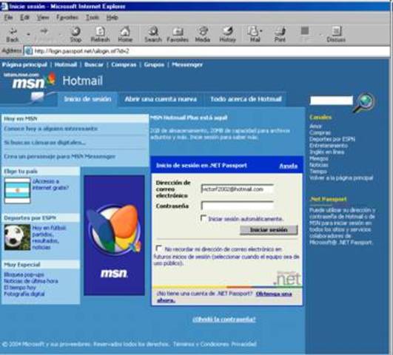This screenshot has height=355, width=393.
Task: Open the Messenger navigation link
Action: coord(187,64)
